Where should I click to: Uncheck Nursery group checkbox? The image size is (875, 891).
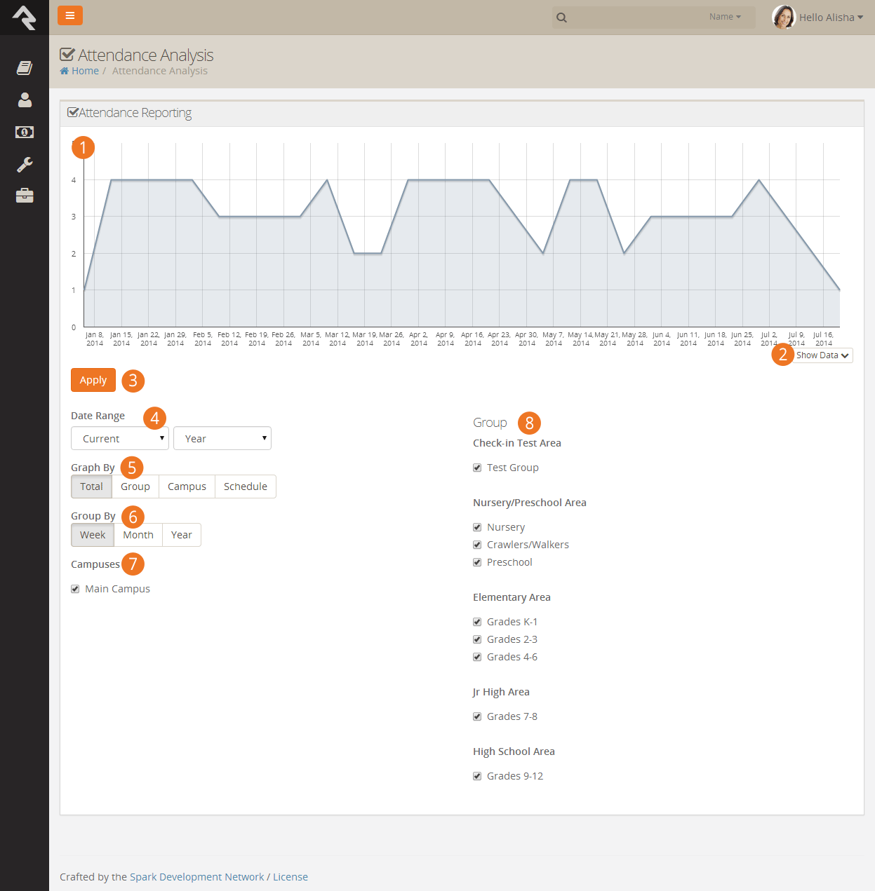click(x=477, y=527)
